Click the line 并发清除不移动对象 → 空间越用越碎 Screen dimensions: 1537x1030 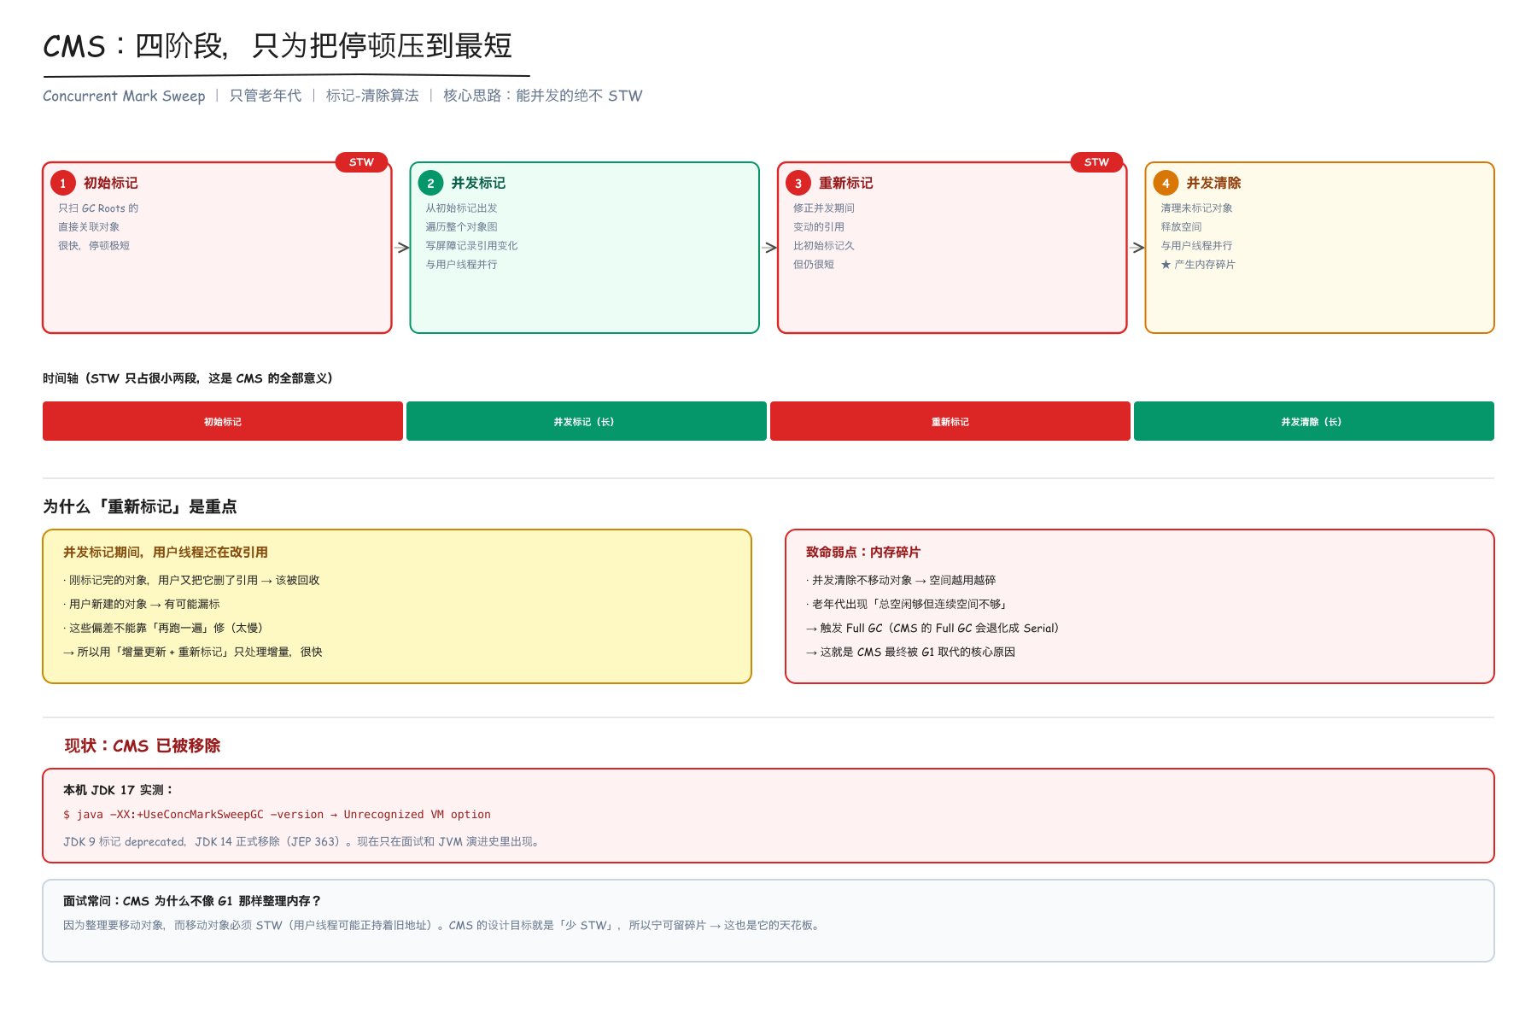[x=901, y=580]
